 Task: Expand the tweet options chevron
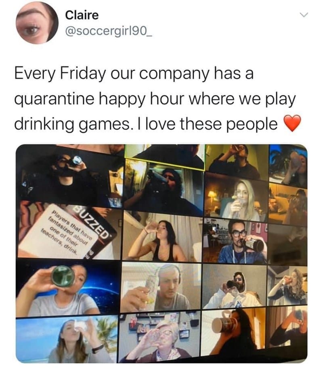304,15
